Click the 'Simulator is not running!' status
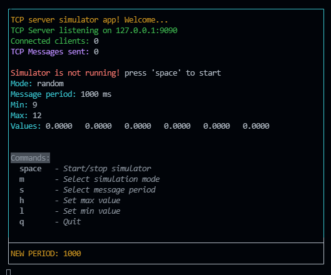 65,73
